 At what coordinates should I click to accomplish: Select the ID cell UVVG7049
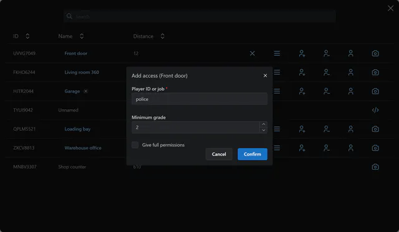point(24,53)
